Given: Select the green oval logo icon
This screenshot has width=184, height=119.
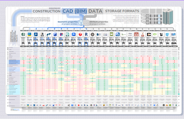Looking at the screenshot, I should tap(155, 34).
